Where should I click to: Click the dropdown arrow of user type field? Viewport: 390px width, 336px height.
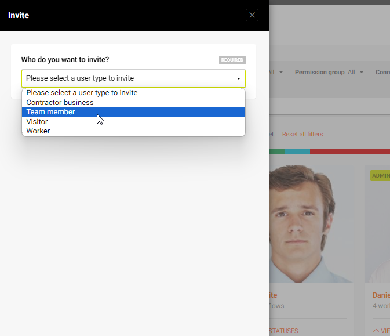[x=239, y=78]
